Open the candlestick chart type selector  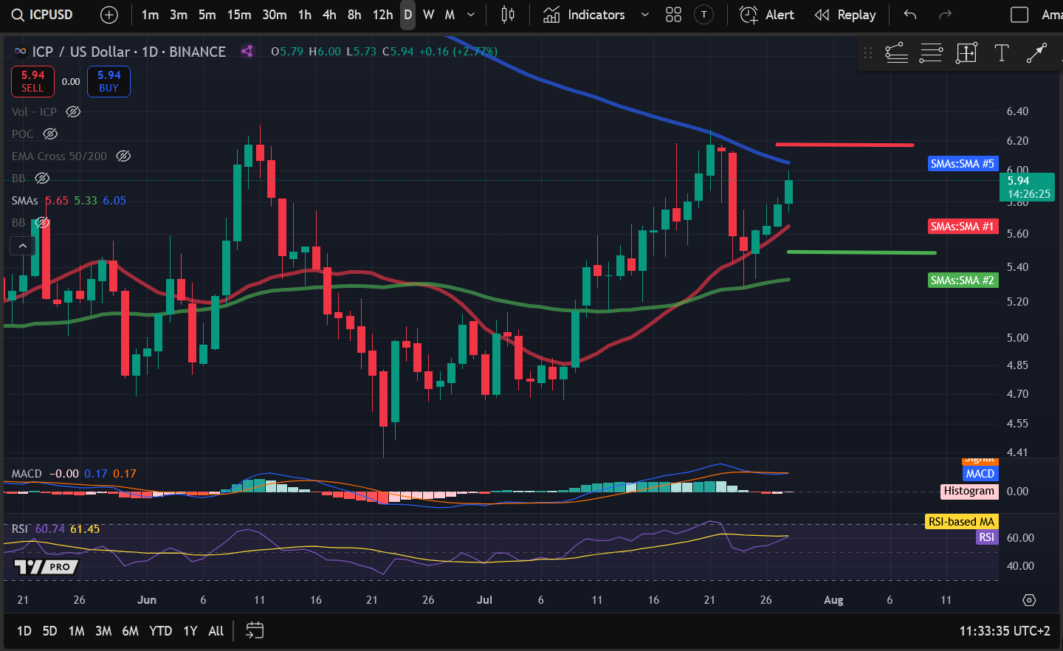pos(508,15)
